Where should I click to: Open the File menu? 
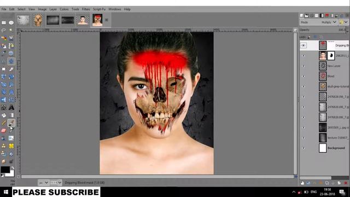click(x=4, y=9)
